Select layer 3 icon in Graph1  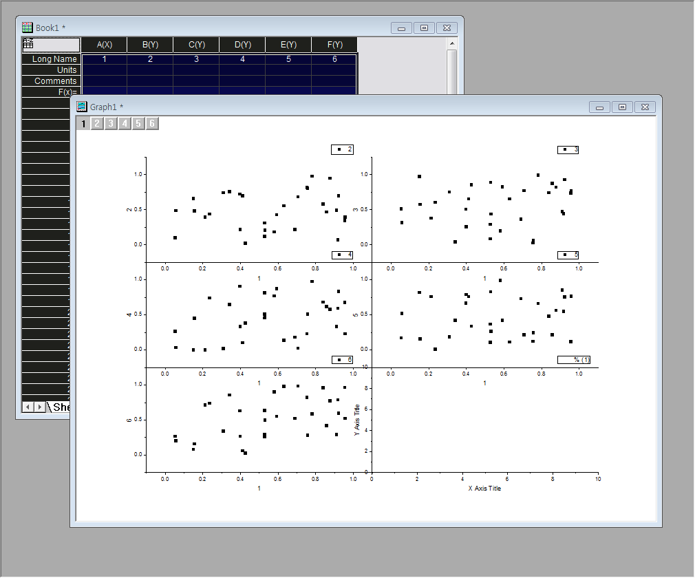pos(111,124)
